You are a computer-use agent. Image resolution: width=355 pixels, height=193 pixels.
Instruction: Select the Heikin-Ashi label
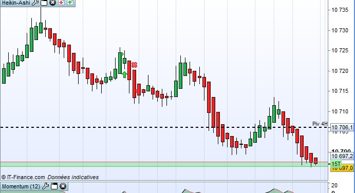point(16,3)
